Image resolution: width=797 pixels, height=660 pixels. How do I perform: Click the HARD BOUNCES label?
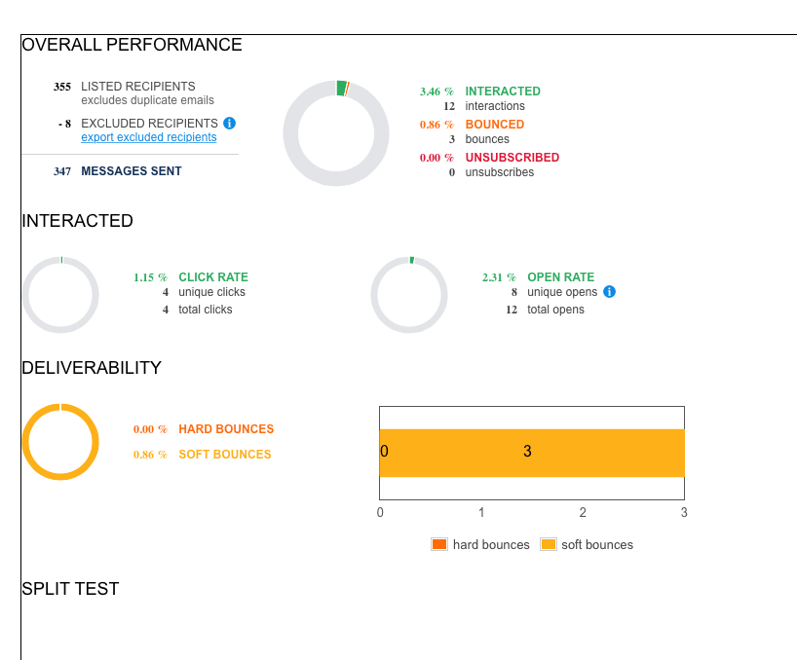(226, 429)
